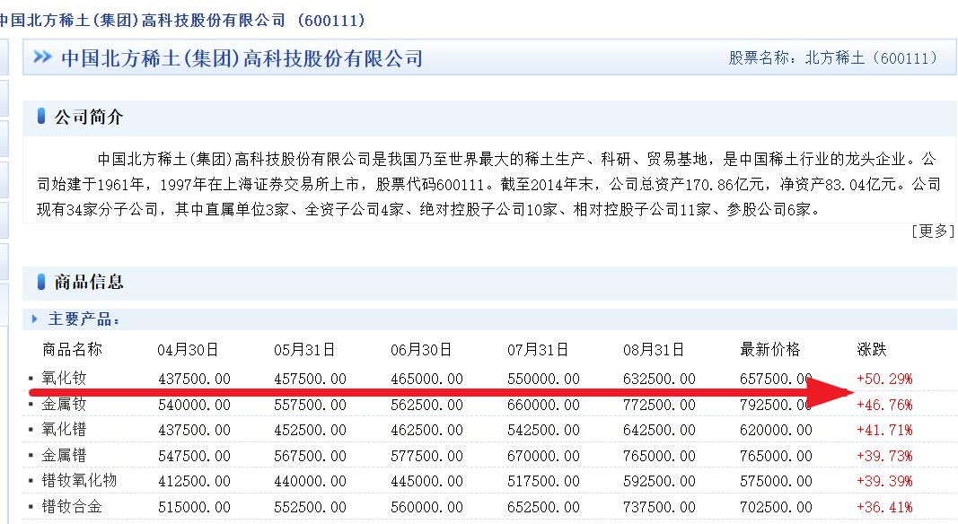This screenshot has height=524, width=958.
Task: Click the double-chevron icon beside company title
Action: click(x=42, y=57)
